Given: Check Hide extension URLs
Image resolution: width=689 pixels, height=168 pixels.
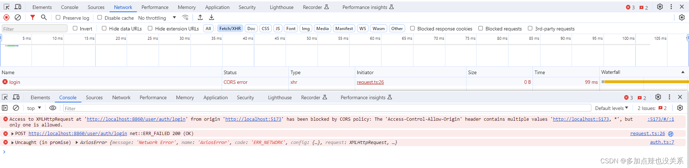Looking at the screenshot, I should 150,28.
